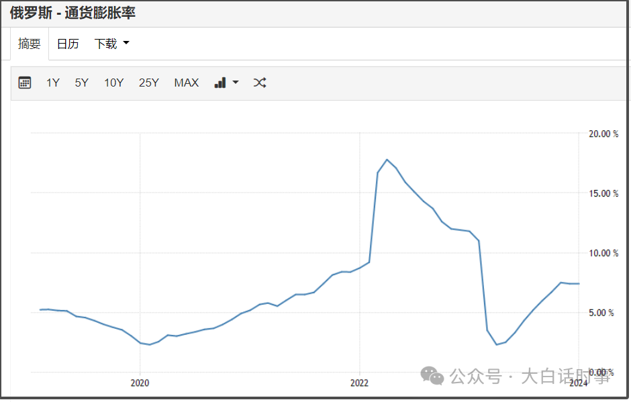Click the 2022 x-axis label
631x402 pixels.
tap(359, 383)
